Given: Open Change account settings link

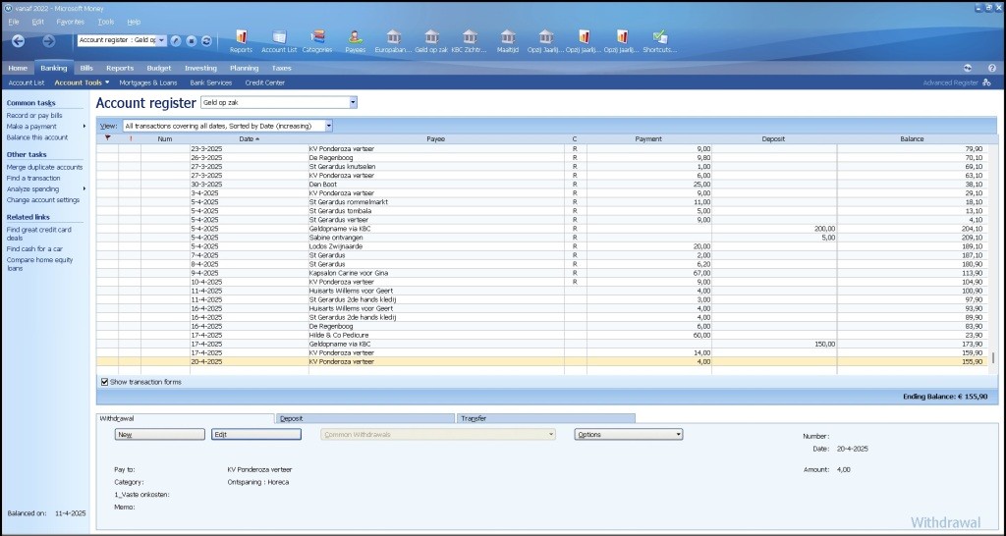Looking at the screenshot, I should coord(43,200).
